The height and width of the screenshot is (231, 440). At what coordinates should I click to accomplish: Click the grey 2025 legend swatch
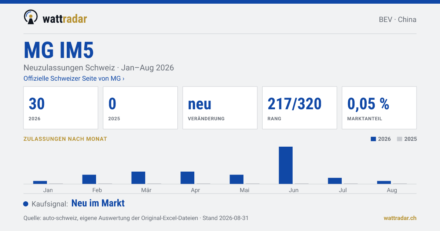click(x=400, y=139)
